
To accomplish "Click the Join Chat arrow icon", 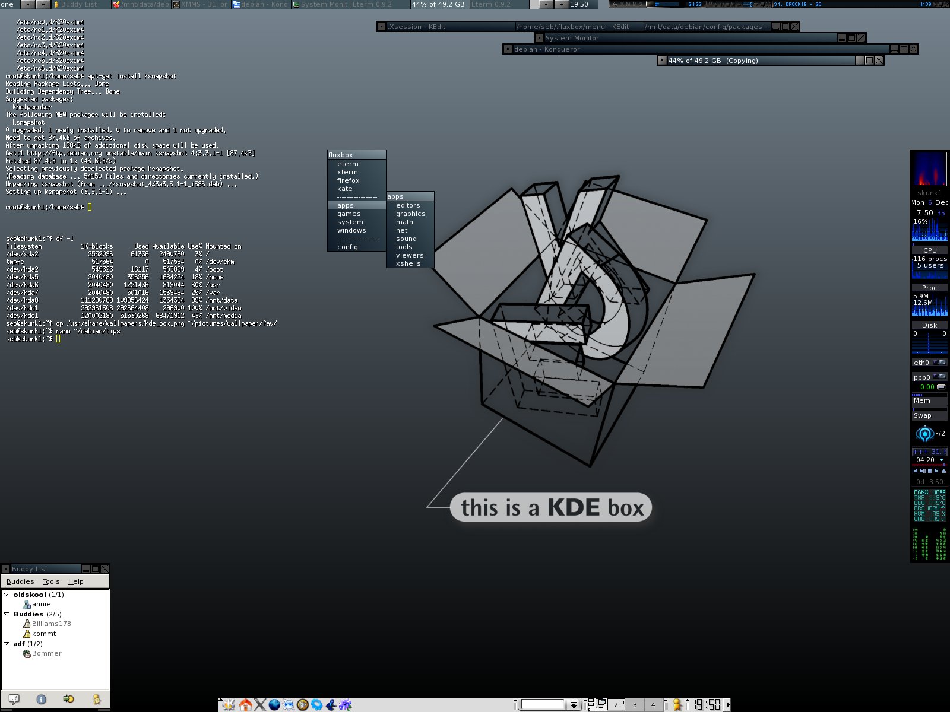I will [x=68, y=699].
